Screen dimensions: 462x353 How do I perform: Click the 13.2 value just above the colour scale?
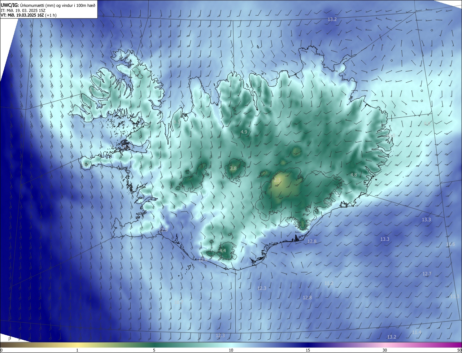[392, 337]
